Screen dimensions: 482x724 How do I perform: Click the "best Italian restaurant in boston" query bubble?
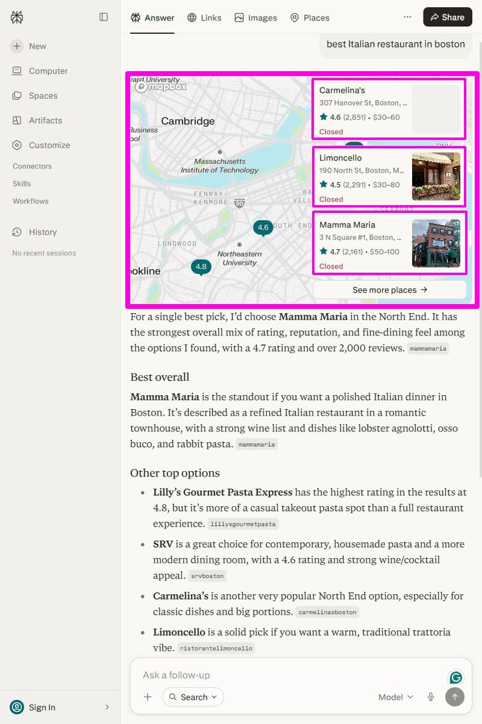[x=396, y=44]
